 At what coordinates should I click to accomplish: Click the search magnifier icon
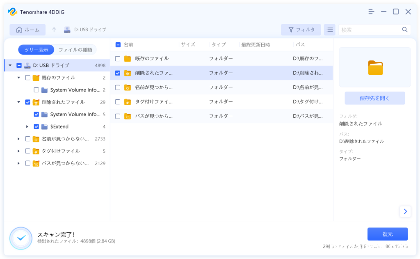(405, 30)
